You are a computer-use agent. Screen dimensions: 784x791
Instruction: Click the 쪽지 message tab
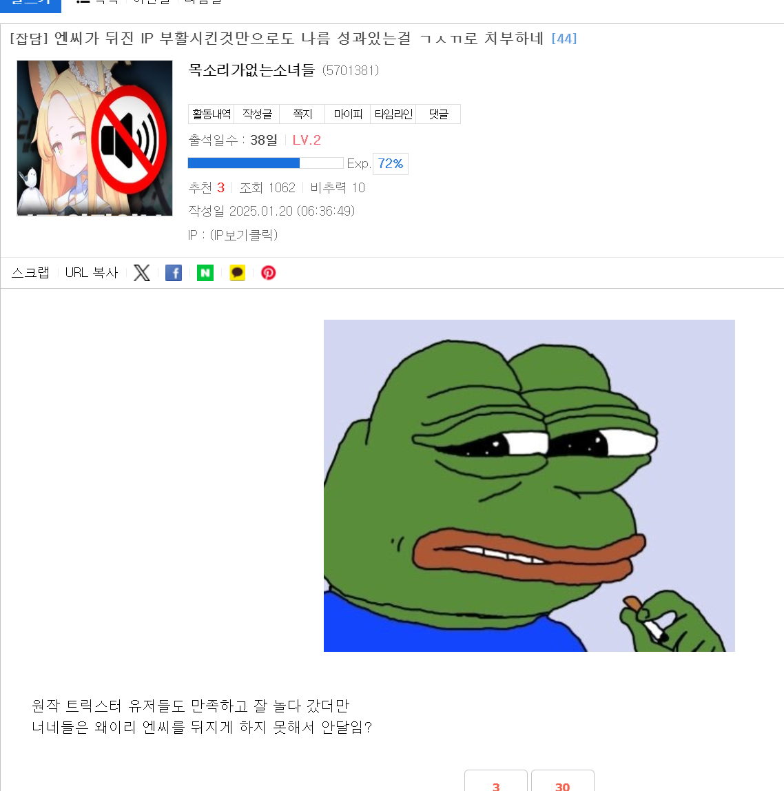pos(302,114)
